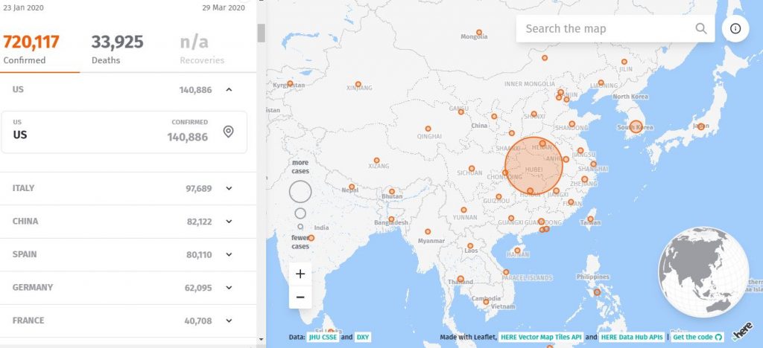Image resolution: width=763 pixels, height=348 pixels.
Task: Click the globe minimap overview
Action: (703, 272)
